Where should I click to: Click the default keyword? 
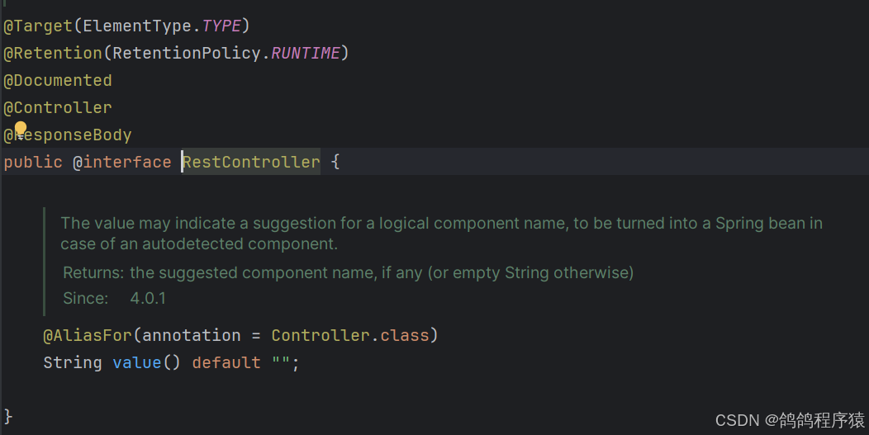click(226, 362)
